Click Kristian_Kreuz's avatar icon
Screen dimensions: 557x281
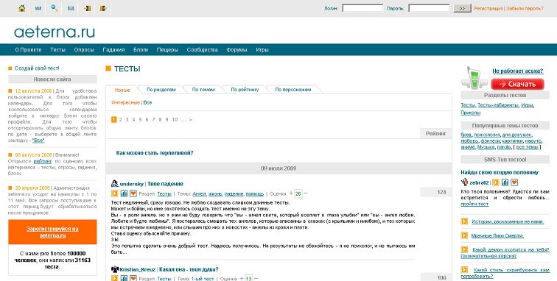coord(114,269)
